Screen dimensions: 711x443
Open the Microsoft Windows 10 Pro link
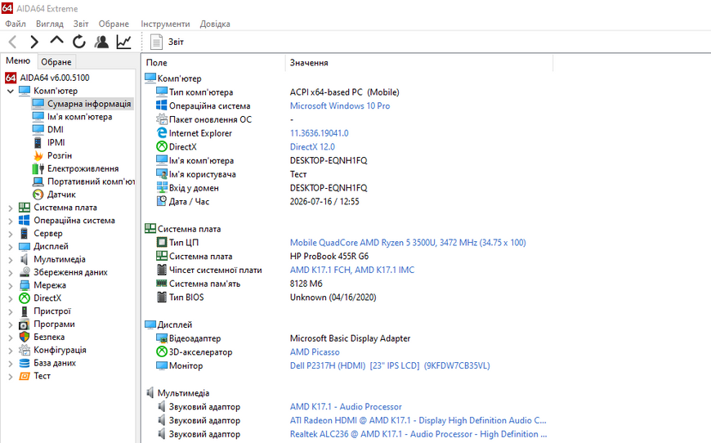click(x=340, y=105)
